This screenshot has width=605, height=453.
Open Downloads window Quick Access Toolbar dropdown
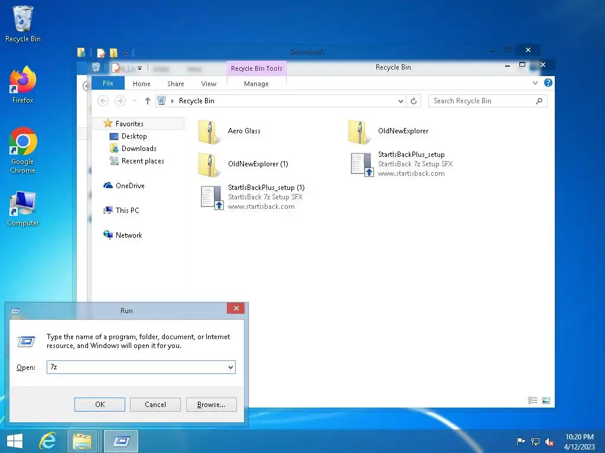[x=125, y=53]
